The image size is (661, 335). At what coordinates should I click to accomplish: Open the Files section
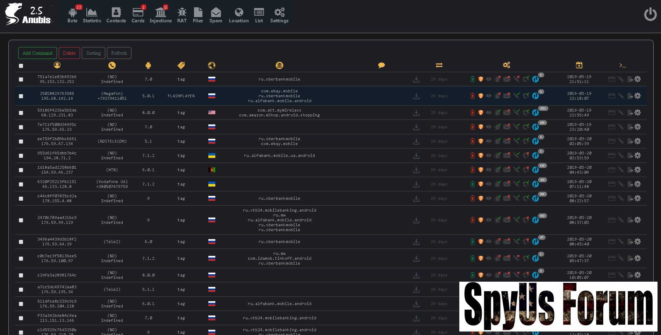[x=198, y=15]
